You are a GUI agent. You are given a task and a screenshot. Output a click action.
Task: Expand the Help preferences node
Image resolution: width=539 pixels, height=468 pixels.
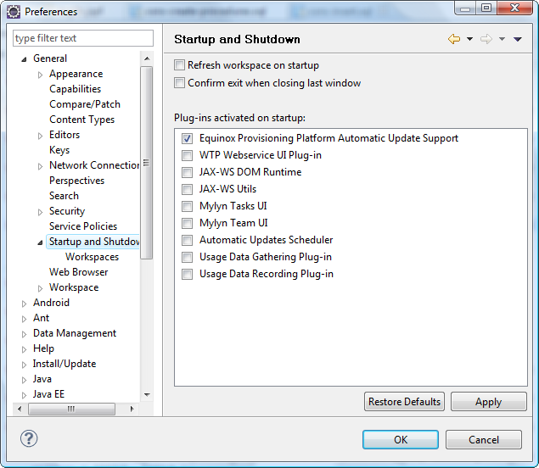click(24, 349)
